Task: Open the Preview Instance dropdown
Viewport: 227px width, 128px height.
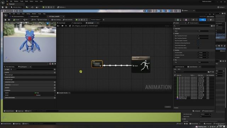Action: pos(96,20)
